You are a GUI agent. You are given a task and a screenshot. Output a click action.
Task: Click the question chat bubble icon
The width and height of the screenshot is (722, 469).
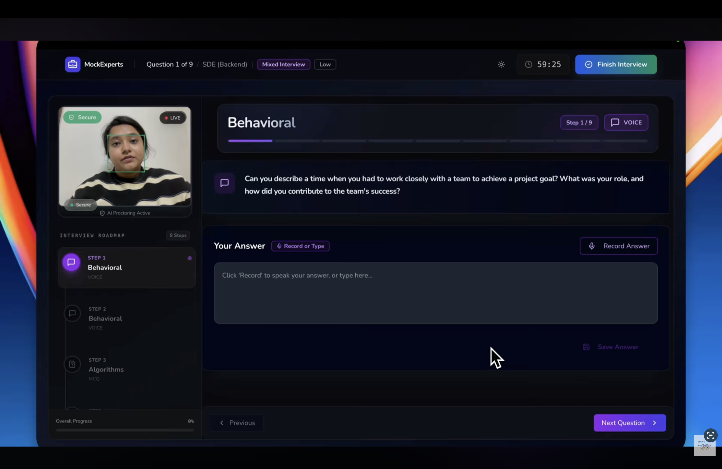click(x=225, y=183)
